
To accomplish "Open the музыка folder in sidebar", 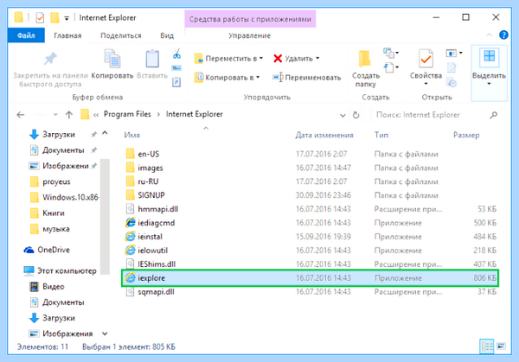I will 49,229.
